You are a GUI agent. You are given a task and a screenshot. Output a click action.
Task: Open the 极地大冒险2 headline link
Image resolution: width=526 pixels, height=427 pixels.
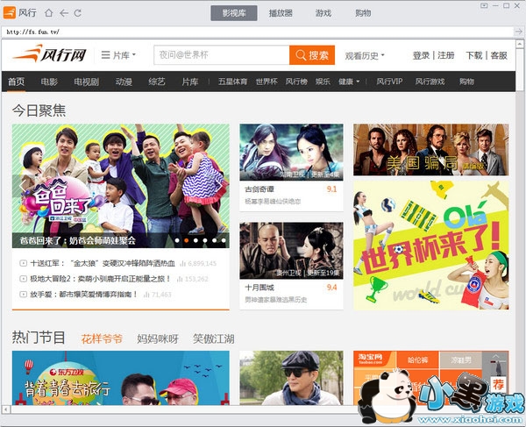coord(100,279)
